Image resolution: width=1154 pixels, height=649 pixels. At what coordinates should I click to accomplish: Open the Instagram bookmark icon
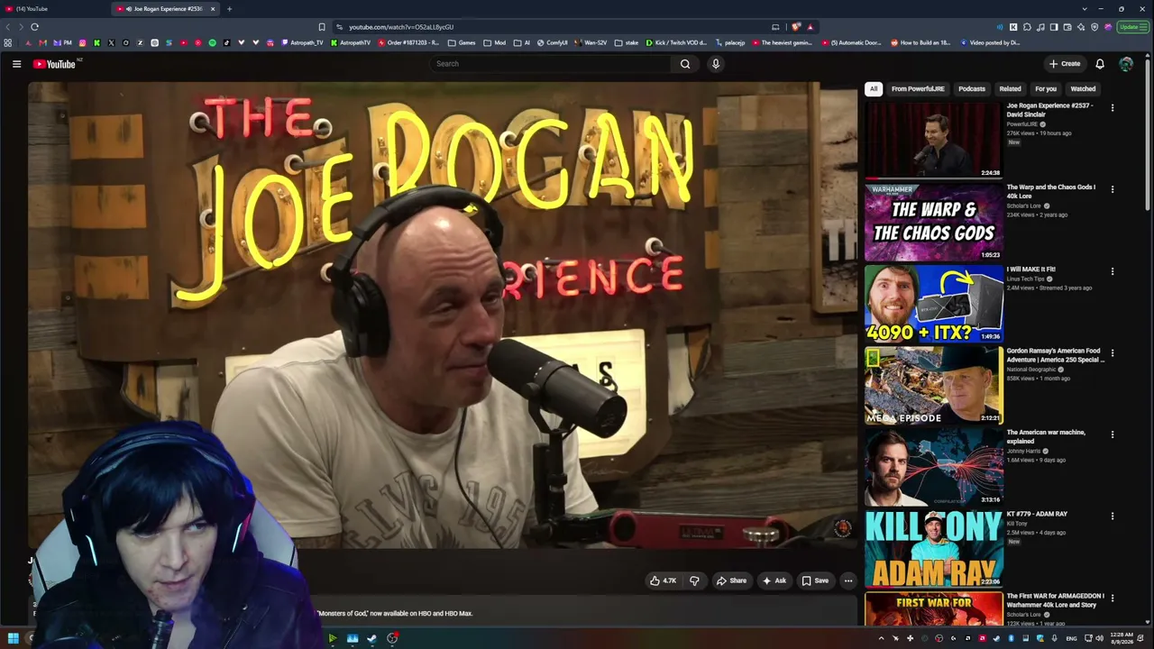pyautogui.click(x=82, y=42)
